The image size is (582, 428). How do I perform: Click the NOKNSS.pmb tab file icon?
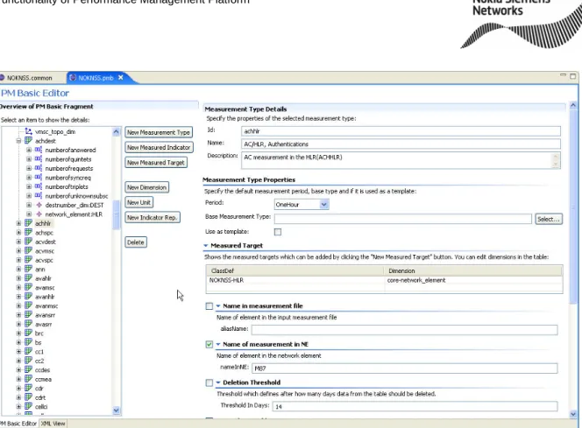point(73,77)
